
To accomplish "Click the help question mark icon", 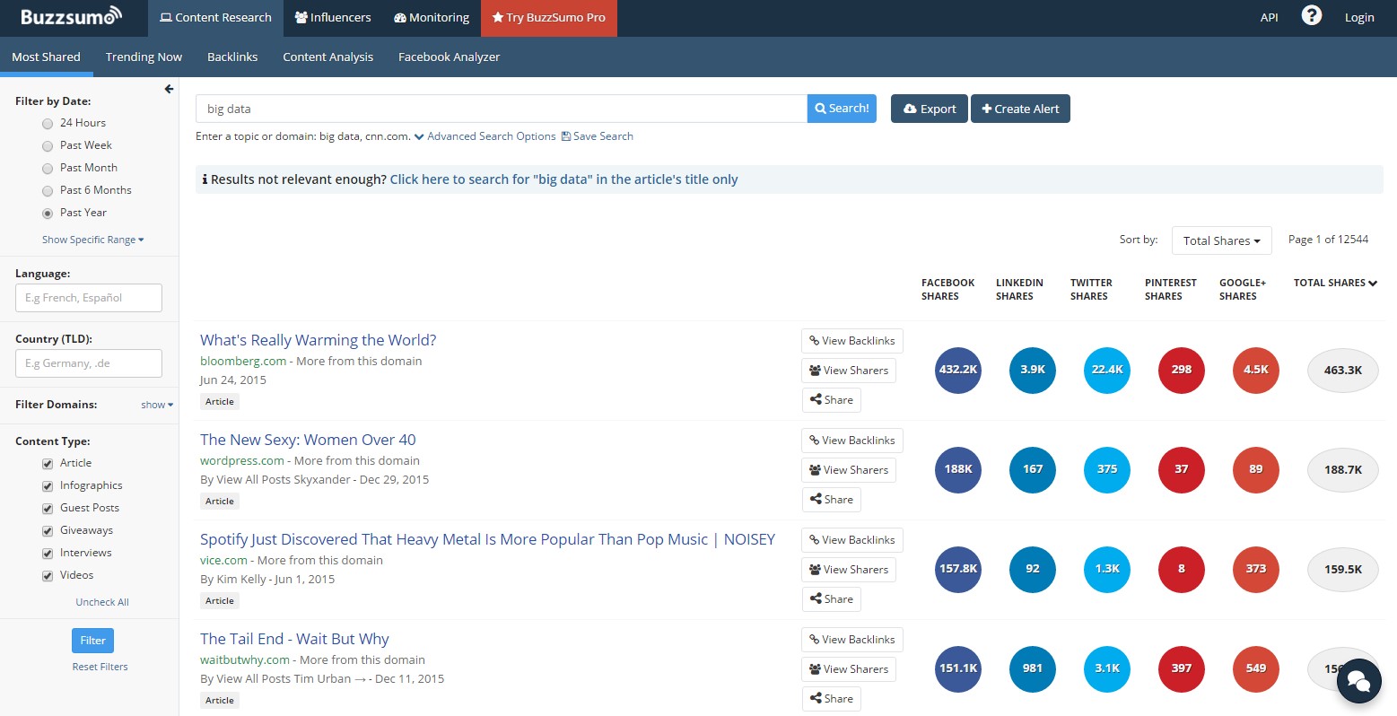I will tap(1311, 16).
